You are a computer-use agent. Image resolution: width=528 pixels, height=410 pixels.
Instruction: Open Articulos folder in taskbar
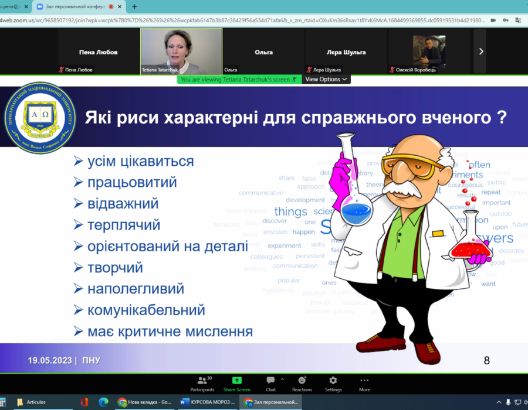click(x=32, y=402)
